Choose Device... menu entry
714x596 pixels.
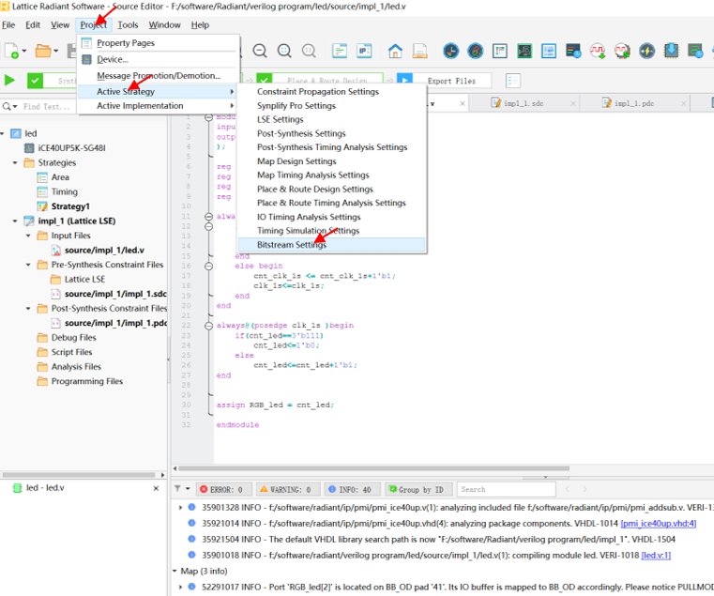(158, 59)
